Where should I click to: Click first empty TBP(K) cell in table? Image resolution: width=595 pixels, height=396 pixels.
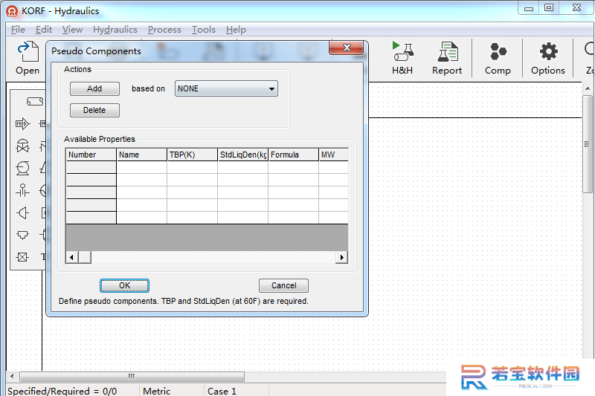[x=192, y=167]
